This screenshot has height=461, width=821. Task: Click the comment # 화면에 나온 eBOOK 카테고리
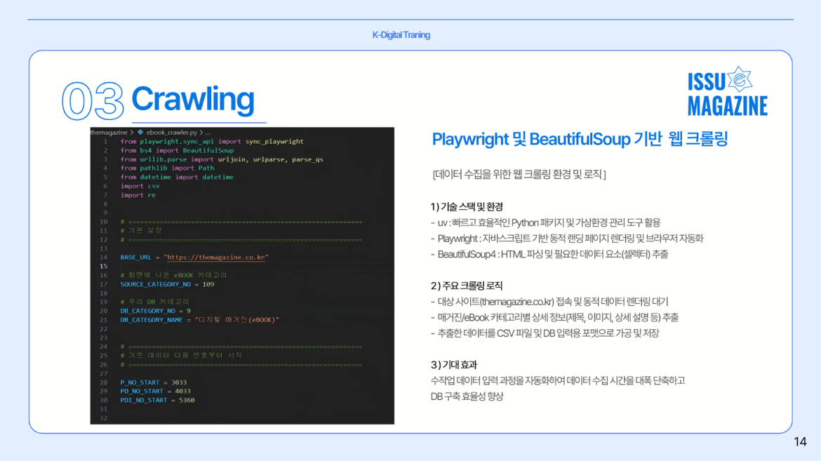[x=173, y=275]
